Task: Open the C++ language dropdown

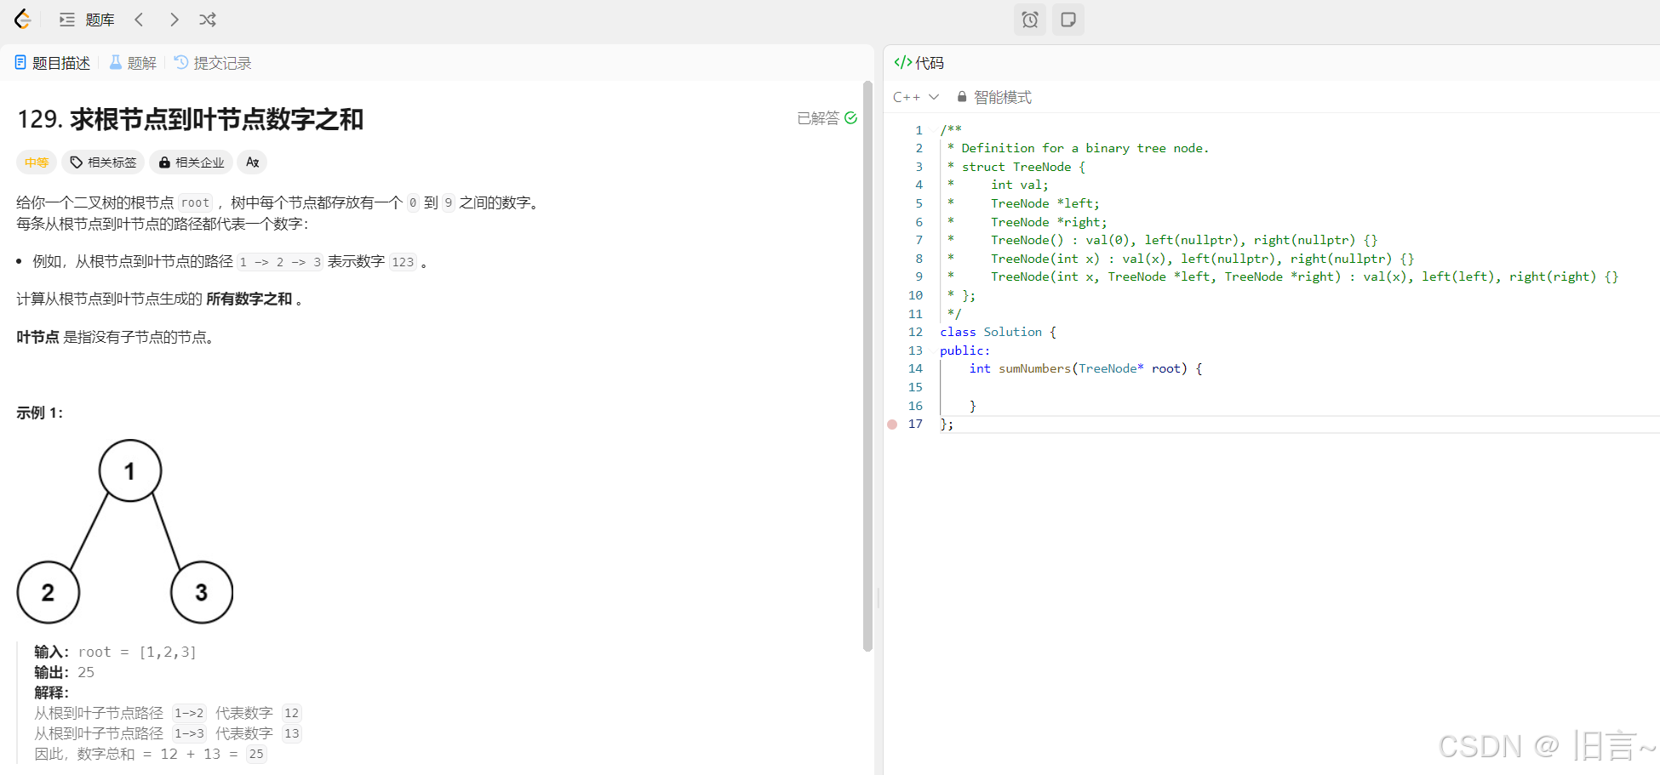Action: click(916, 97)
